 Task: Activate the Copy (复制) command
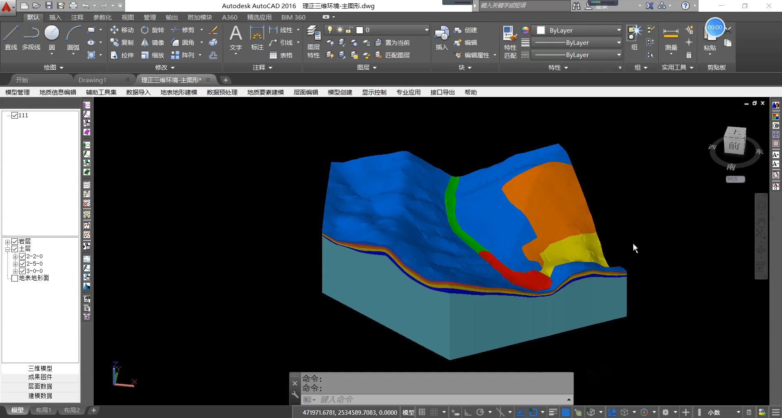coord(122,42)
